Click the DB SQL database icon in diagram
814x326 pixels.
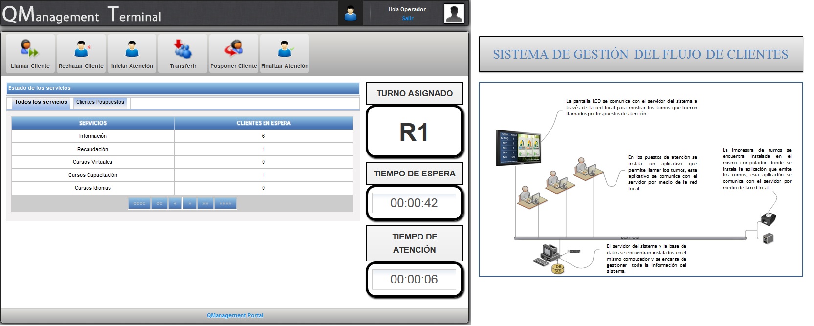(558, 268)
